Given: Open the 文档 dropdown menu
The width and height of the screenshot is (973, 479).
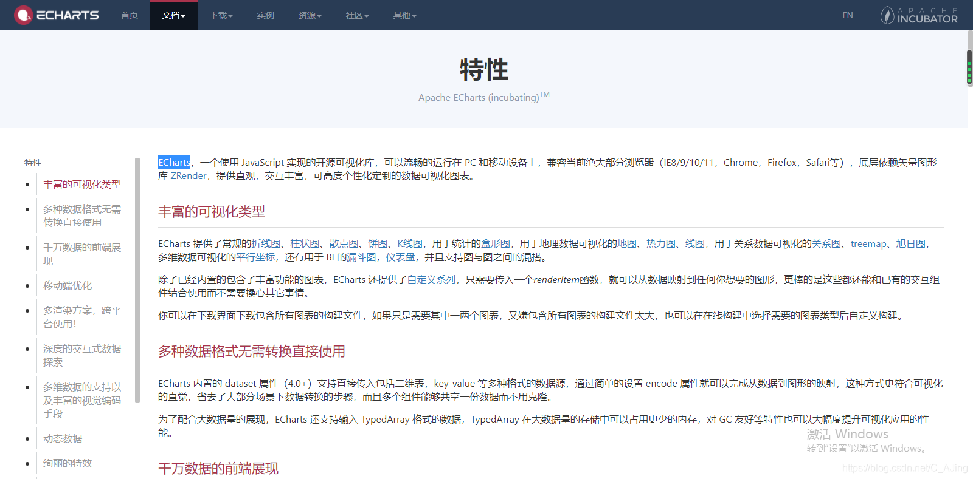Looking at the screenshot, I should [174, 15].
